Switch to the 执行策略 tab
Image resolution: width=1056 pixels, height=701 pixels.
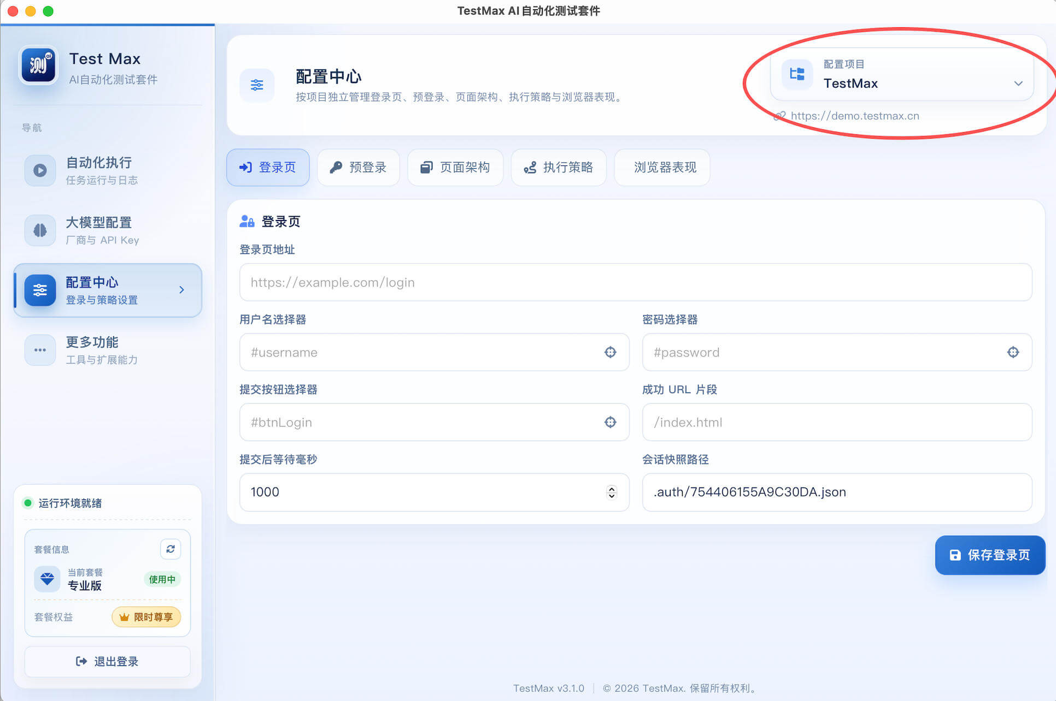pyautogui.click(x=559, y=167)
